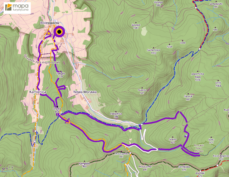Click the Kamienica village label
This screenshot has height=177, width=229.
tap(38, 92)
